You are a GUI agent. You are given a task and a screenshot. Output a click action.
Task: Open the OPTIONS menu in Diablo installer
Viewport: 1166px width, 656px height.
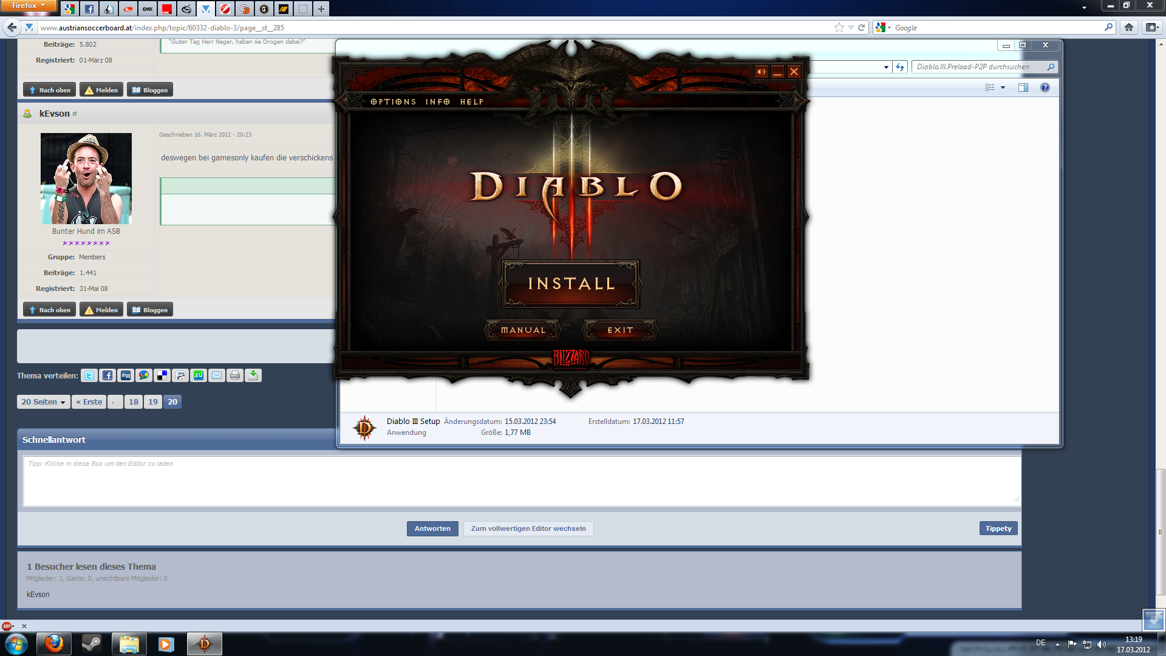[394, 102]
